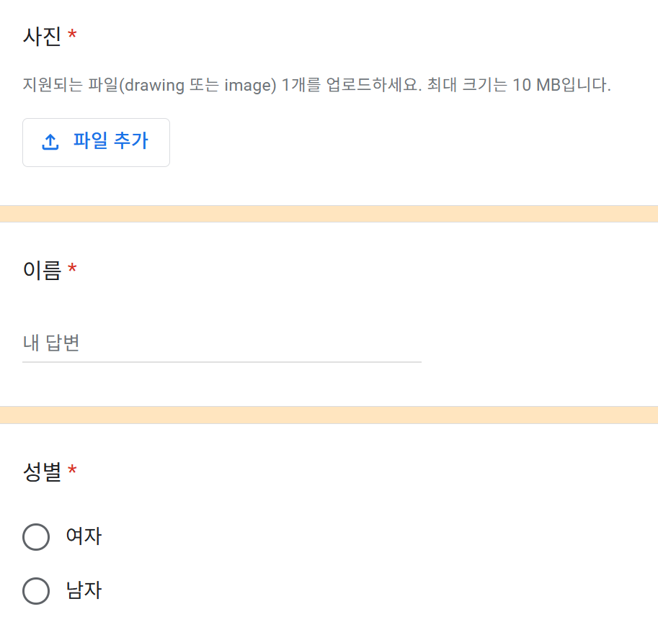
Task: Click the 파일 추가 button to upload a file
Action: pyautogui.click(x=96, y=142)
